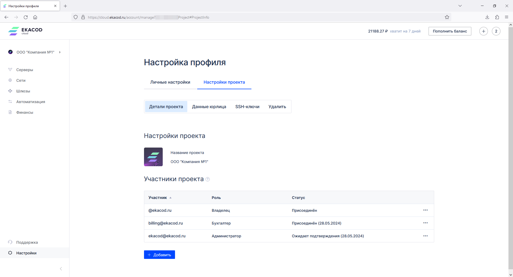Screen dimensions: 513x277
Task: Click the plus circle icon in header
Action: coord(483,31)
